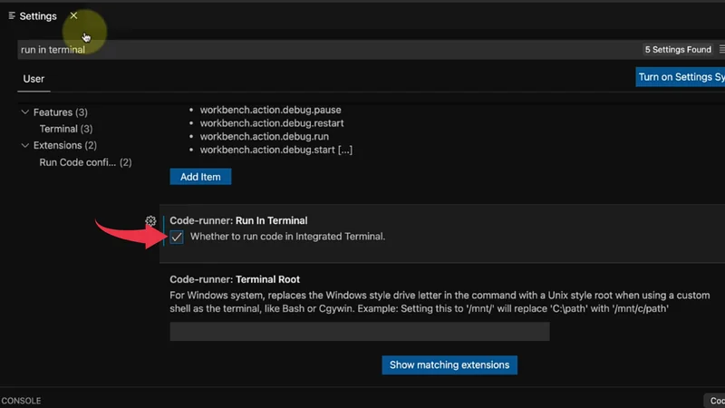
Task: Click Turn on Settings Sync button
Action: point(681,77)
